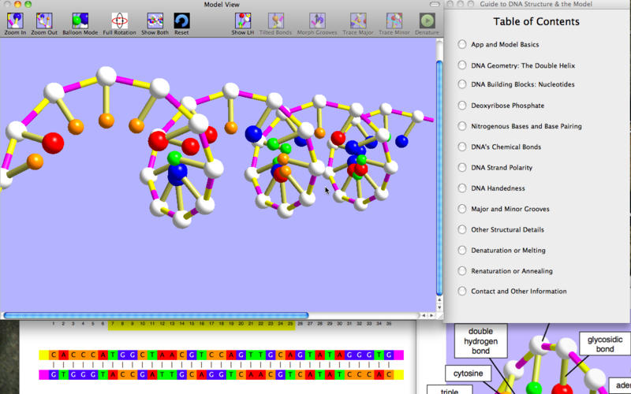Viewport: 631px width, 394px height.
Task: Select DNA Strand Polarity radio button
Action: 462,167
